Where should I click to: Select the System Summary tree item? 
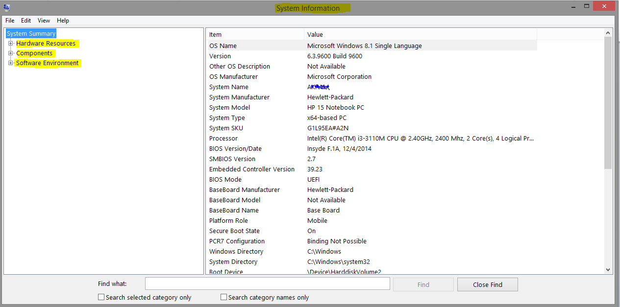click(x=31, y=33)
